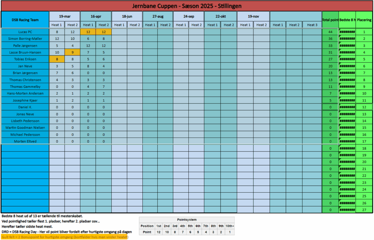Click the 19-mar date header

click(65, 16)
